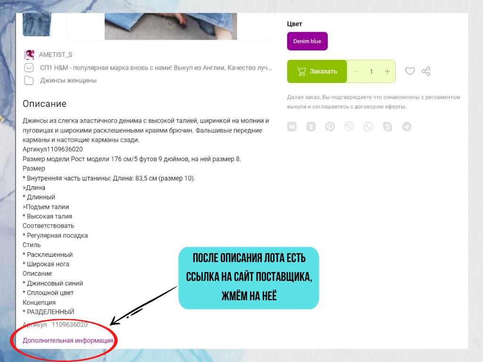Select the jeans pocket thumbnail image
The width and height of the screenshot is (483, 362).
[37, 25]
